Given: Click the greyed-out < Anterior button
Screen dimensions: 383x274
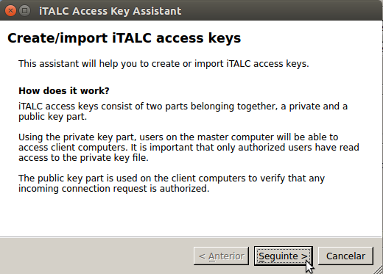Looking at the screenshot, I should [221, 256].
